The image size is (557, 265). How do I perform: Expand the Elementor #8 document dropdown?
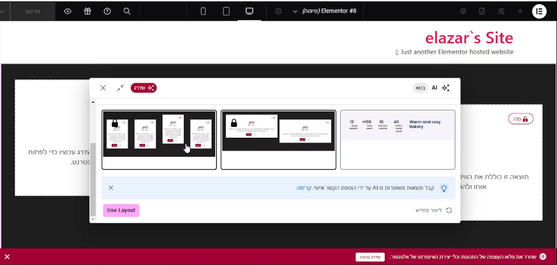pos(295,12)
